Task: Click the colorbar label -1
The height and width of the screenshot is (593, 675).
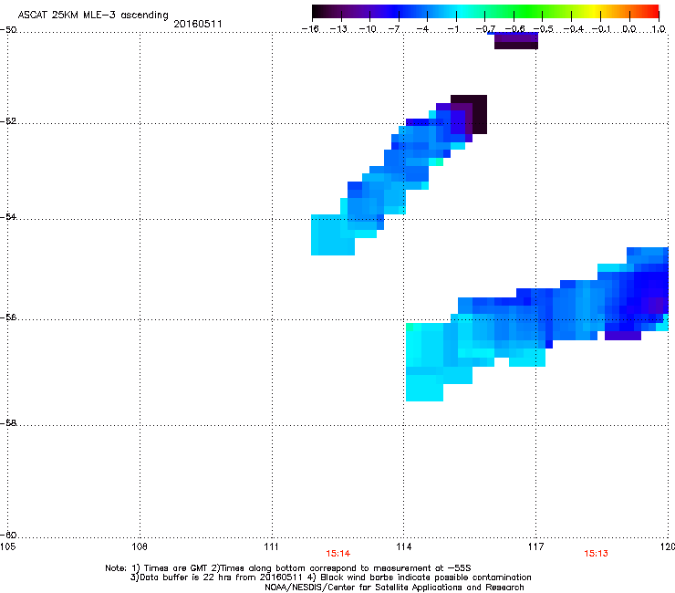Action: tap(452, 29)
